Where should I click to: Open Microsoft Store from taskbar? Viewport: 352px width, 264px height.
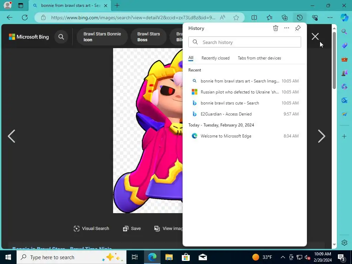tap(186, 257)
